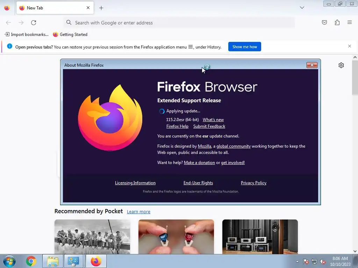Click the page vertical scrollbar thumb
The height and width of the screenshot is (268, 358).
click(355, 77)
